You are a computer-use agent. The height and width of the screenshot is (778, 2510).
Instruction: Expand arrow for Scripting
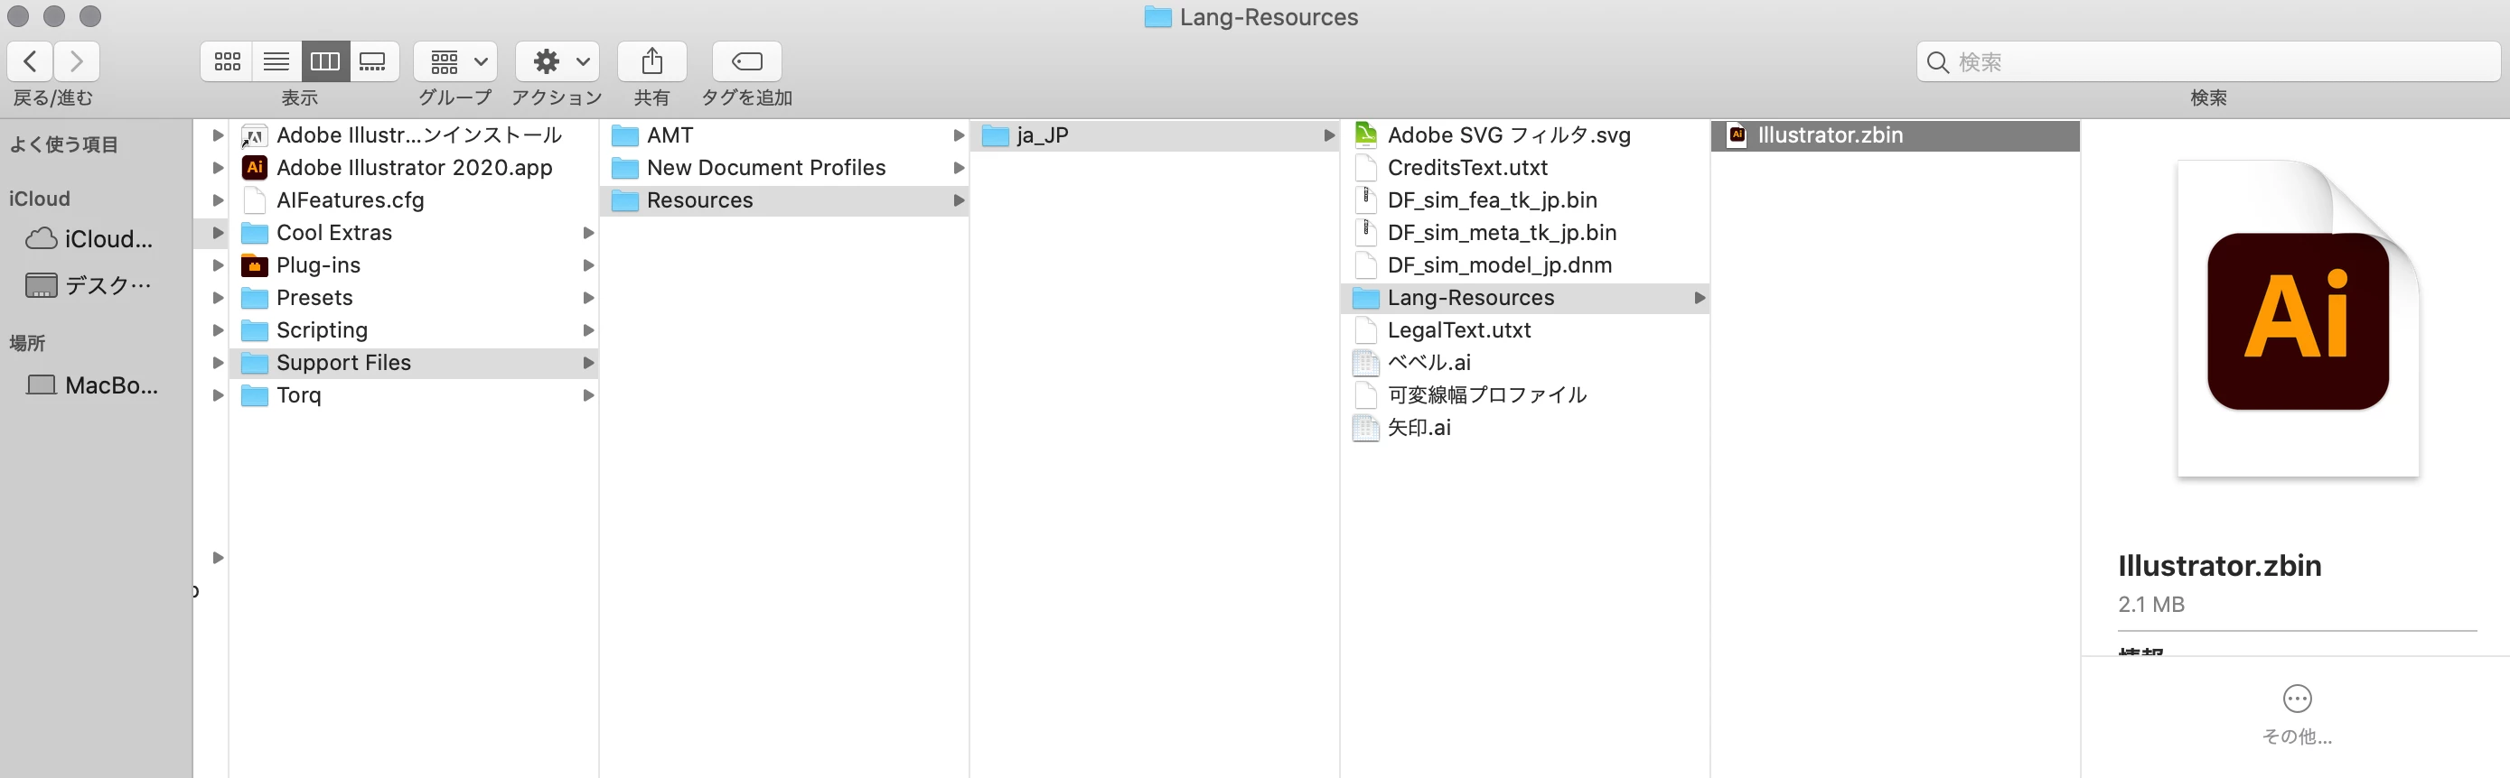point(588,330)
